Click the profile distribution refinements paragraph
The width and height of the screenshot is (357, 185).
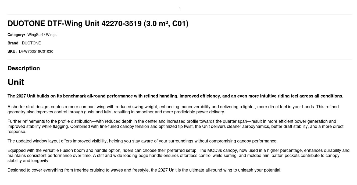point(175,127)
